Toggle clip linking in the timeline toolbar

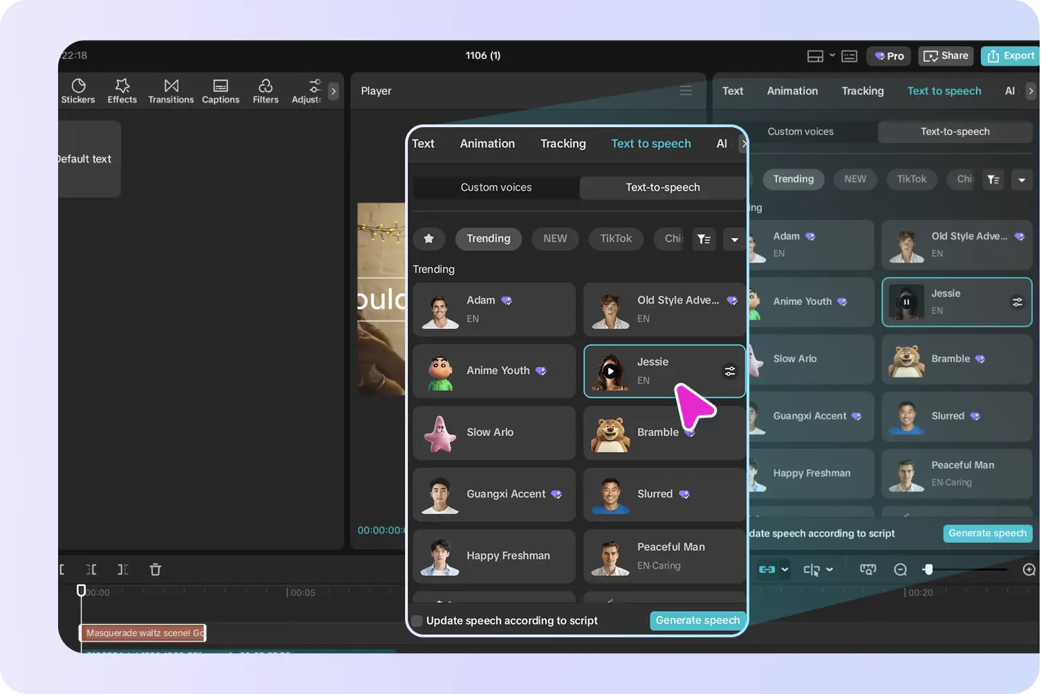[768, 569]
